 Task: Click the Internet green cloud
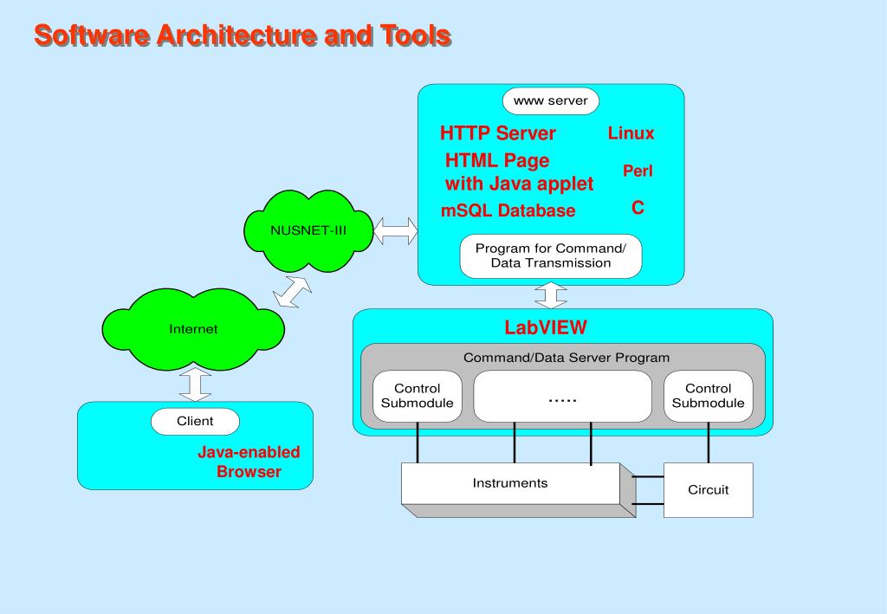(193, 329)
